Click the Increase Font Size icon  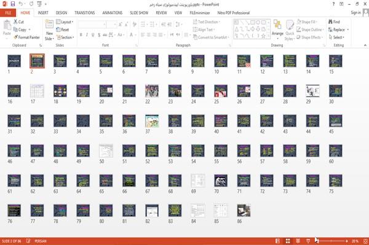pyautogui.click(x=121, y=25)
